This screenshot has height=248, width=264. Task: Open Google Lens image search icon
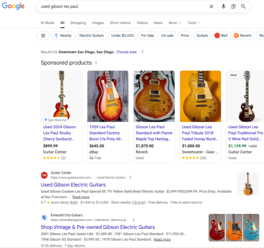coord(233,6)
